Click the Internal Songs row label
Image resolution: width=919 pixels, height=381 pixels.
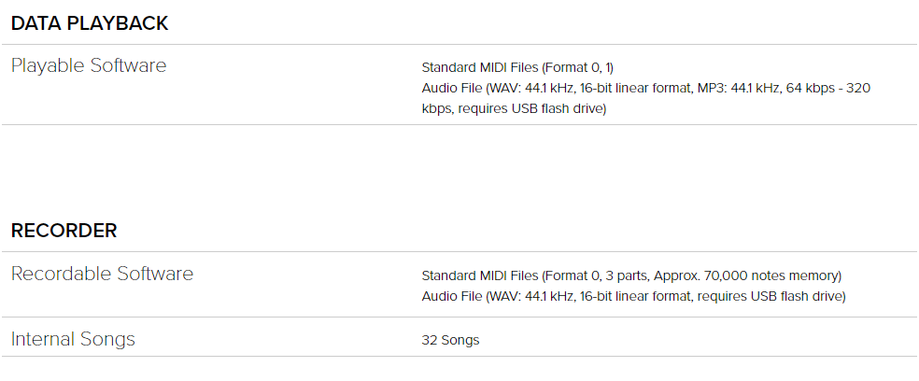coord(73,339)
